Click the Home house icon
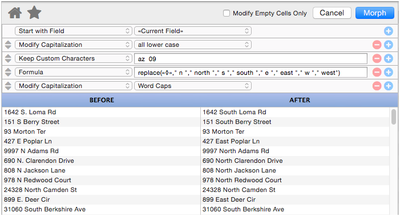The height and width of the screenshot is (216, 400). pyautogui.click(x=15, y=13)
